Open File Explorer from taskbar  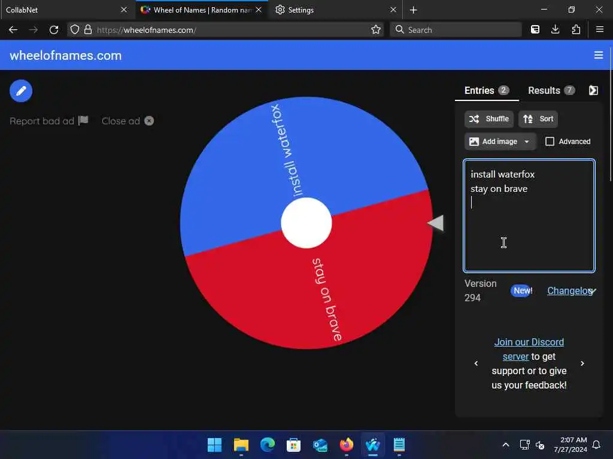(241, 445)
